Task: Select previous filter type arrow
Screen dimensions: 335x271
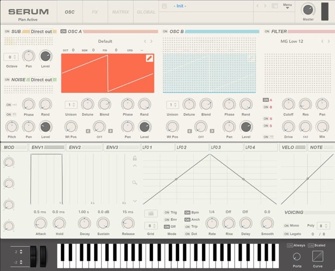Action: (x=322, y=41)
